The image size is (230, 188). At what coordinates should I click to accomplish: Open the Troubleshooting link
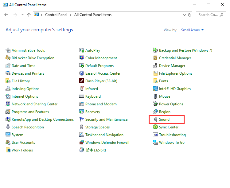click(172, 135)
